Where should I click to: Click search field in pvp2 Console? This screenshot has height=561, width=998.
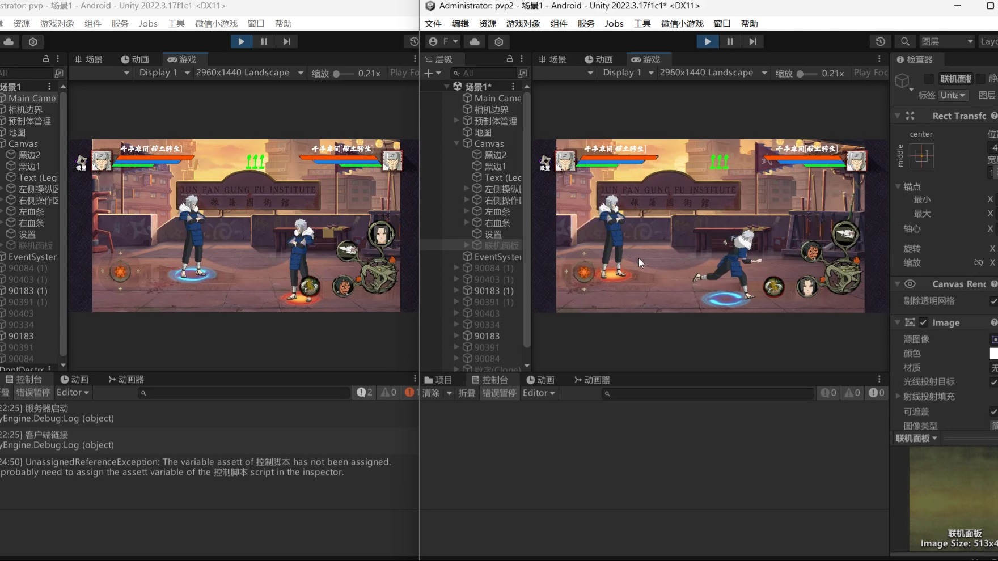tap(708, 393)
